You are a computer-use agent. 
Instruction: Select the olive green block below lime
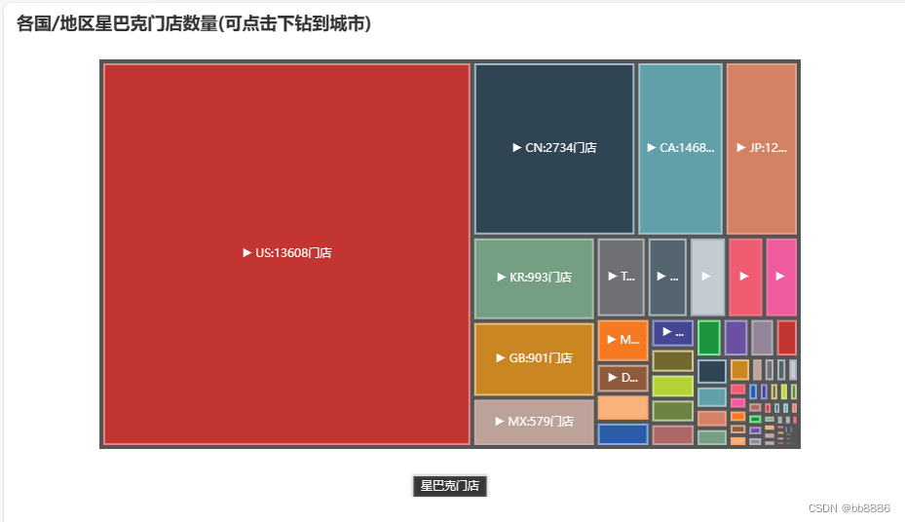click(x=673, y=411)
